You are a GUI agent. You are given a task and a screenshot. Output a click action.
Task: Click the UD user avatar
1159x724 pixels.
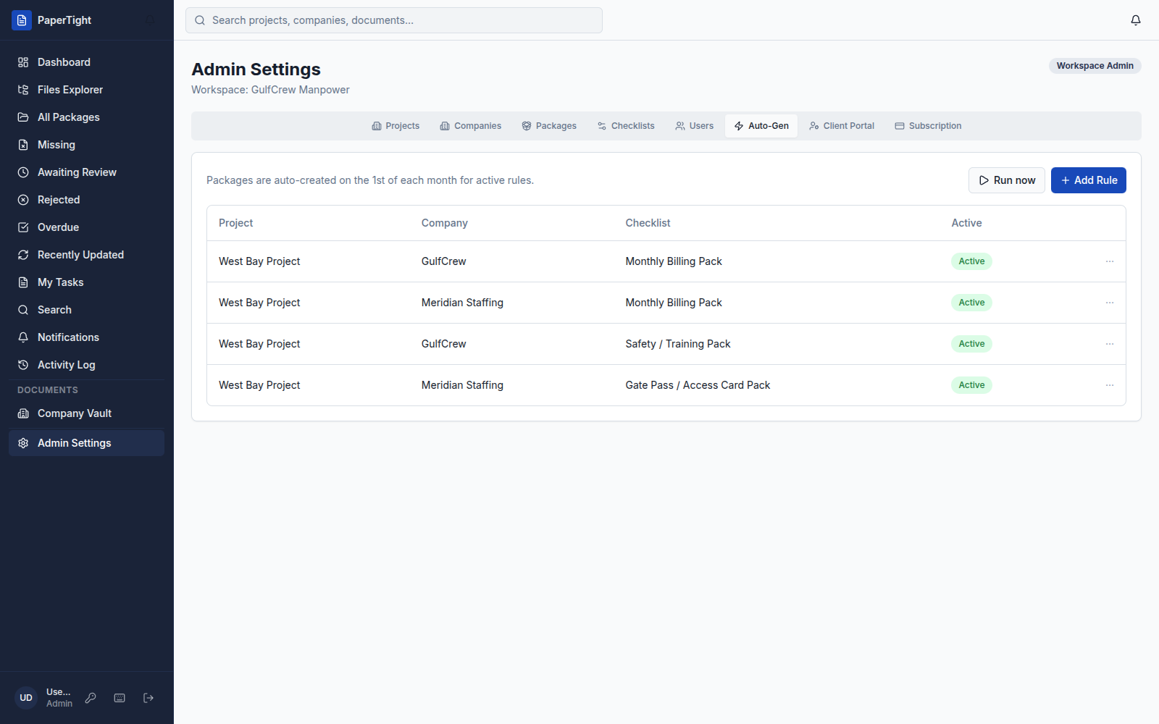(x=26, y=698)
